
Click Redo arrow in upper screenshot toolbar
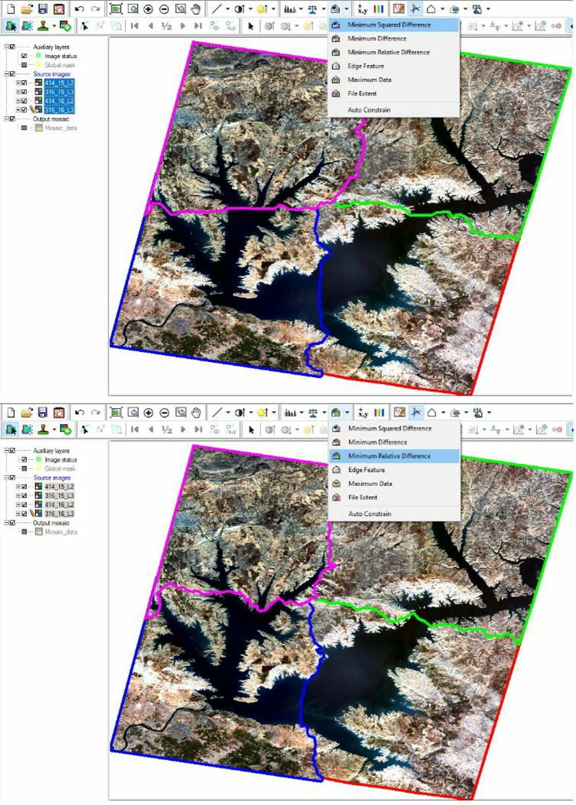(x=96, y=9)
